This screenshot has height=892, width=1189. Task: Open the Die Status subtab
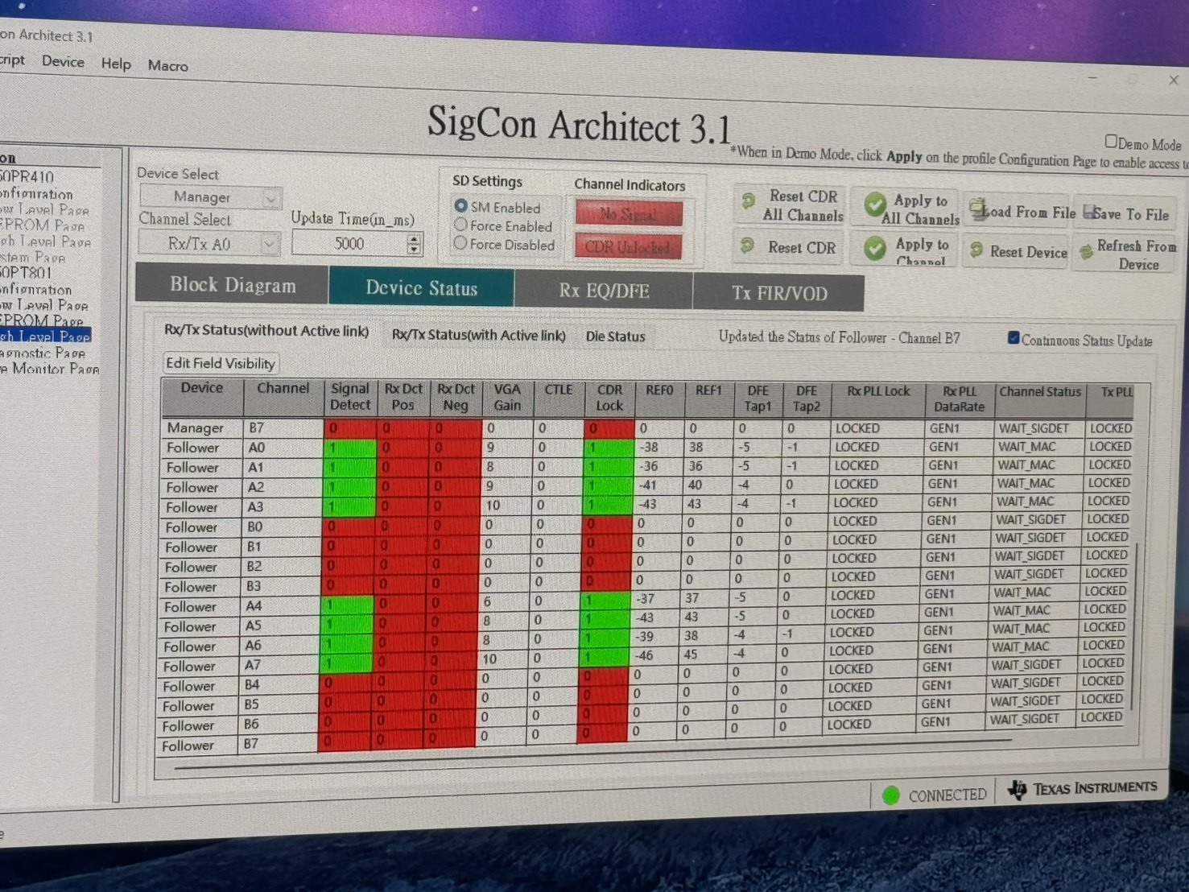pyautogui.click(x=615, y=337)
